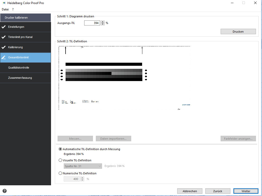262x196 pixels.
Task: Click the Ausgangs-TIL value field
Action: [x=92, y=23]
